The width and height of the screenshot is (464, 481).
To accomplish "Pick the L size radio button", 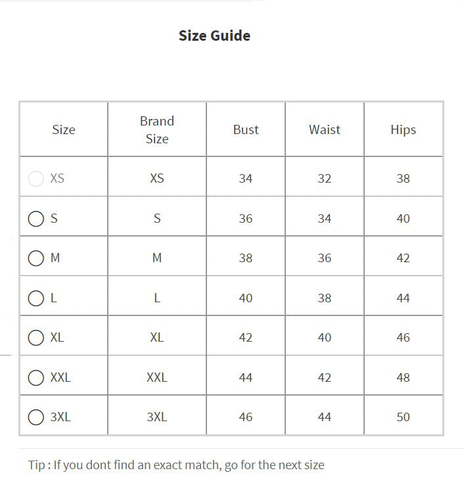I will pyautogui.click(x=36, y=298).
